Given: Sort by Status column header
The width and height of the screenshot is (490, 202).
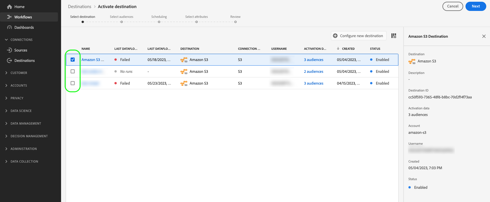Looking at the screenshot, I should 375,49.
